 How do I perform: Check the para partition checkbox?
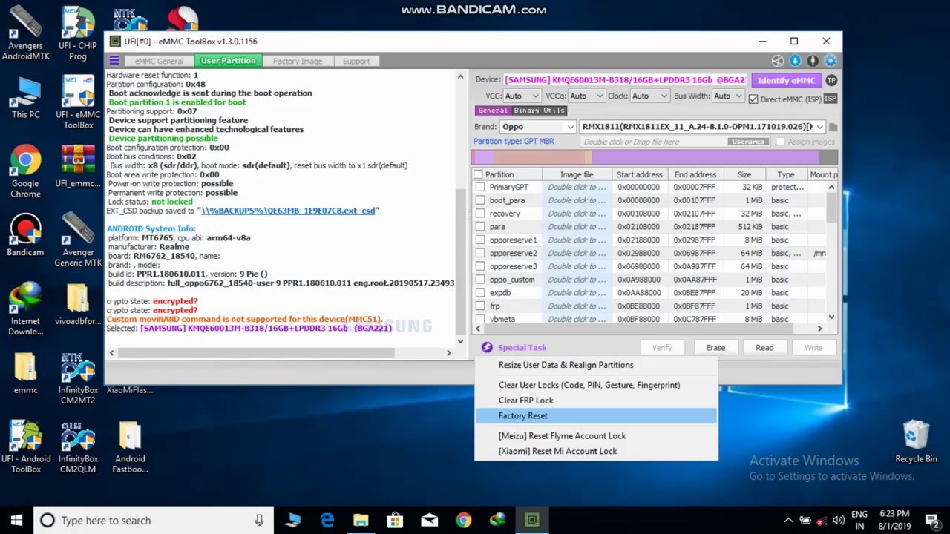[x=480, y=227]
